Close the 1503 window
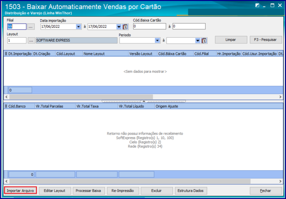Viewport: 286px width, 199px height. [280, 6]
